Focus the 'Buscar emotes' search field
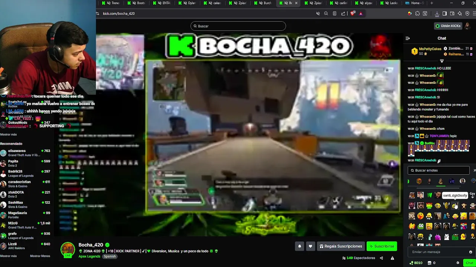This screenshot has width=476, height=267. pos(439,170)
